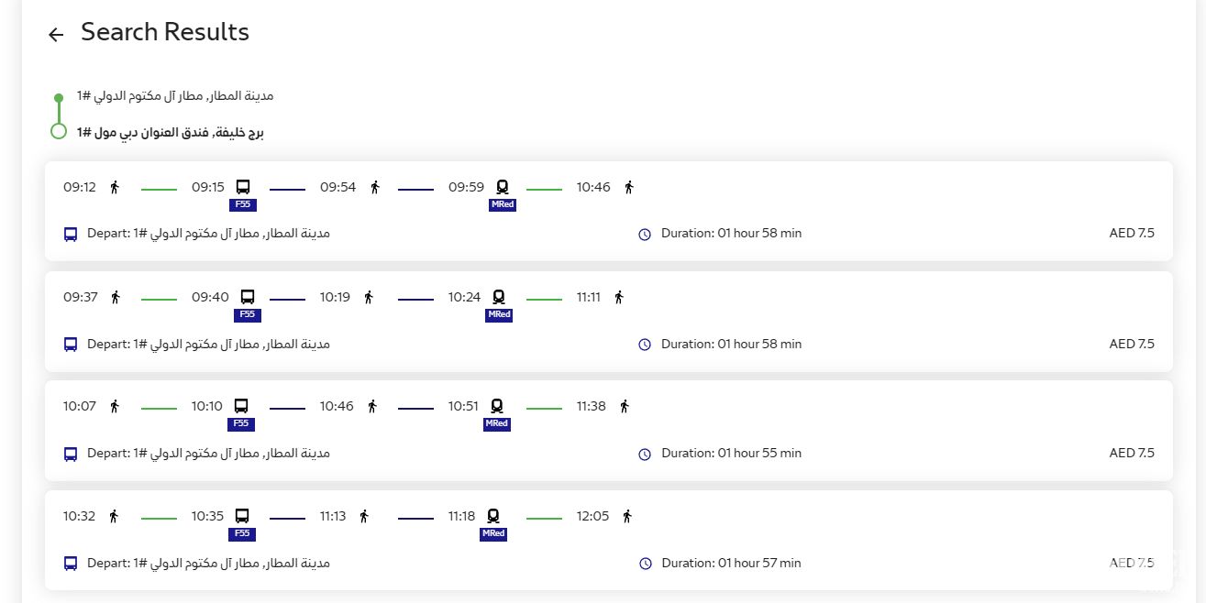Click the walking icon at 09:12
Viewport: 1206px width, 603px height.
pyautogui.click(x=115, y=188)
